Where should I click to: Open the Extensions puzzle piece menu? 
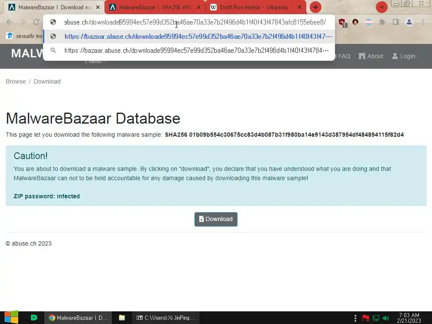[382, 22]
